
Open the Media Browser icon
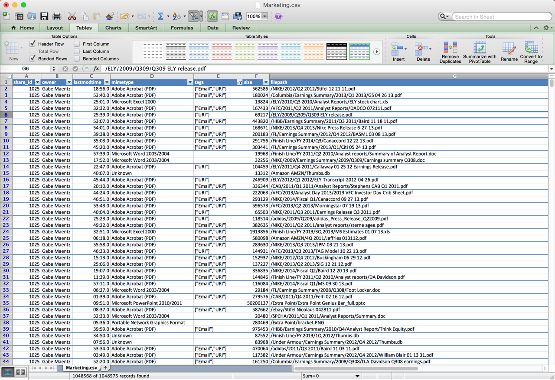point(238,16)
